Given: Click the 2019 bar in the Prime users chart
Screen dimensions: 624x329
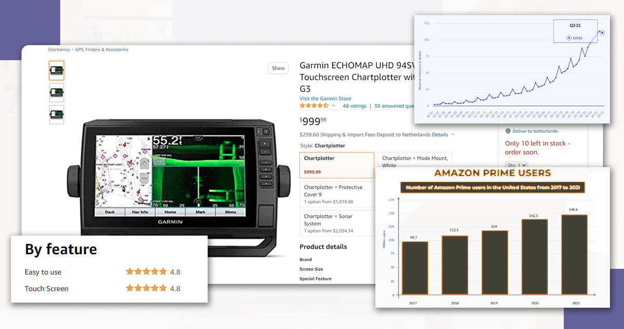Looking at the screenshot, I should coord(494,263).
